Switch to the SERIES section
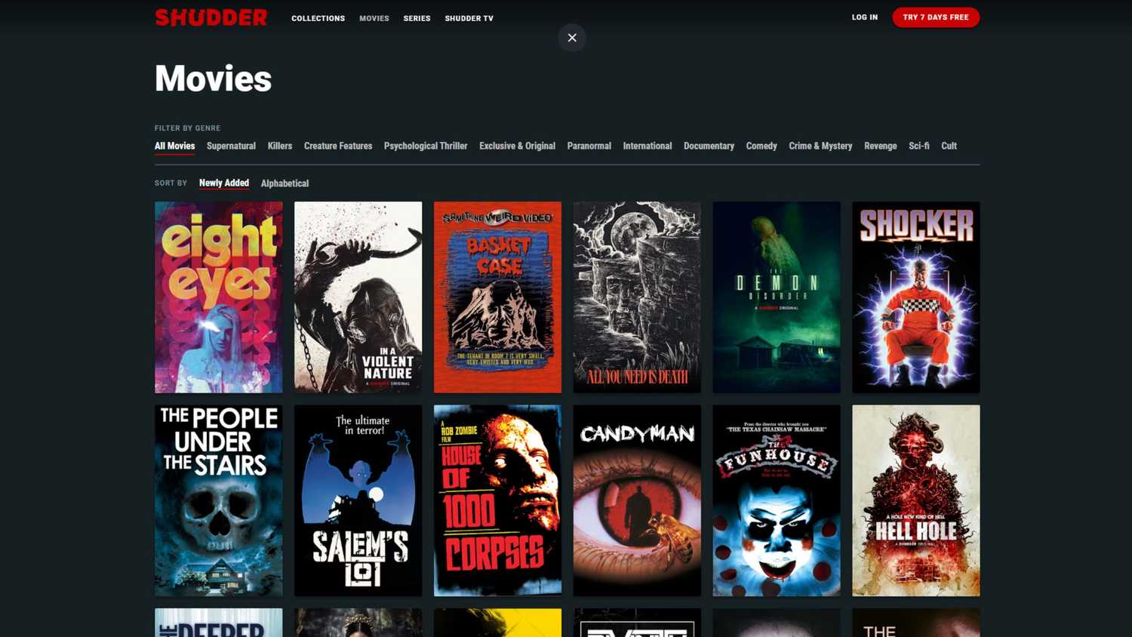Screen dimensions: 1132x637 (417, 18)
